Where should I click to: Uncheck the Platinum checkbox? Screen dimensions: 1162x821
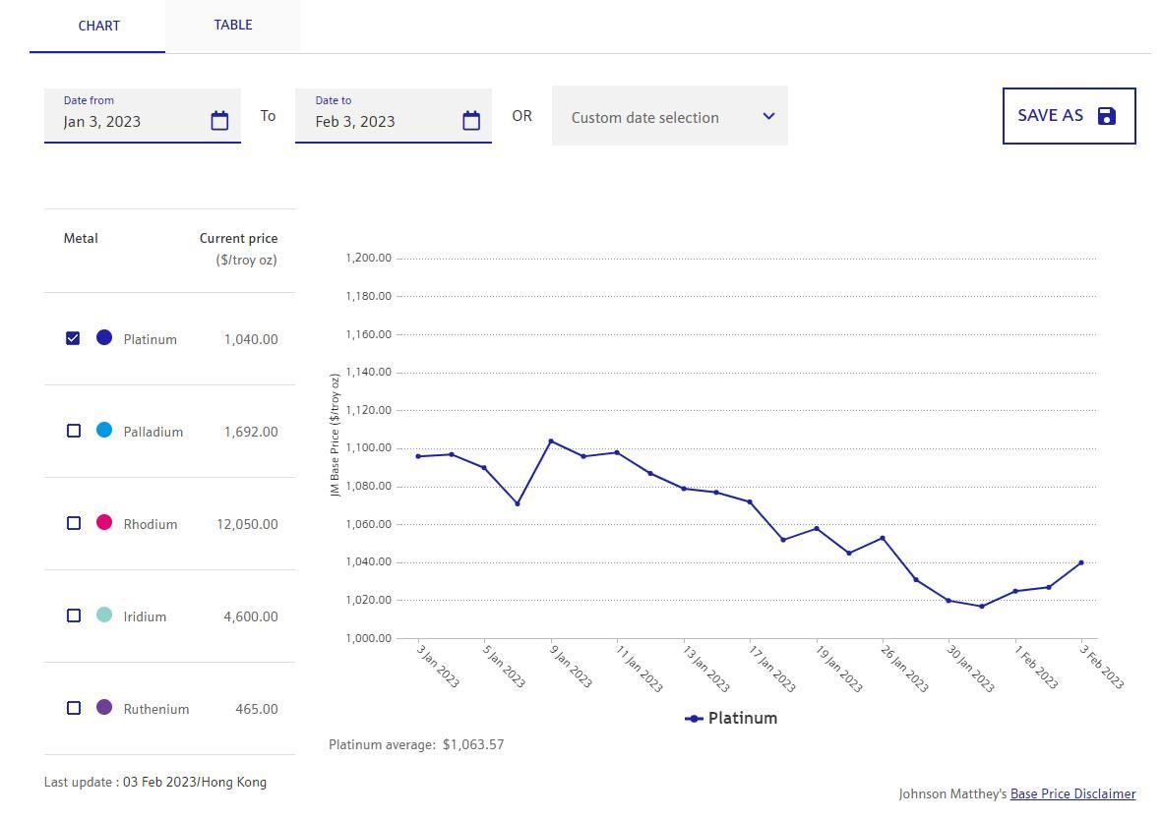(73, 338)
